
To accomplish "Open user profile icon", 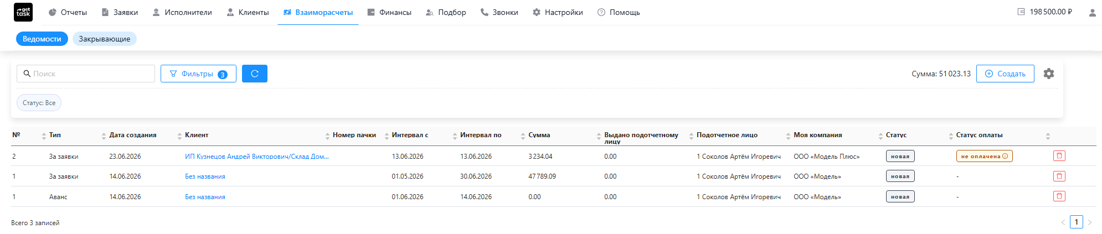I will [1093, 12].
